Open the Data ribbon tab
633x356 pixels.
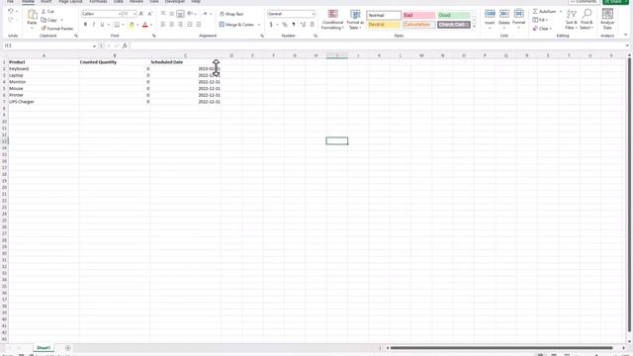click(119, 2)
